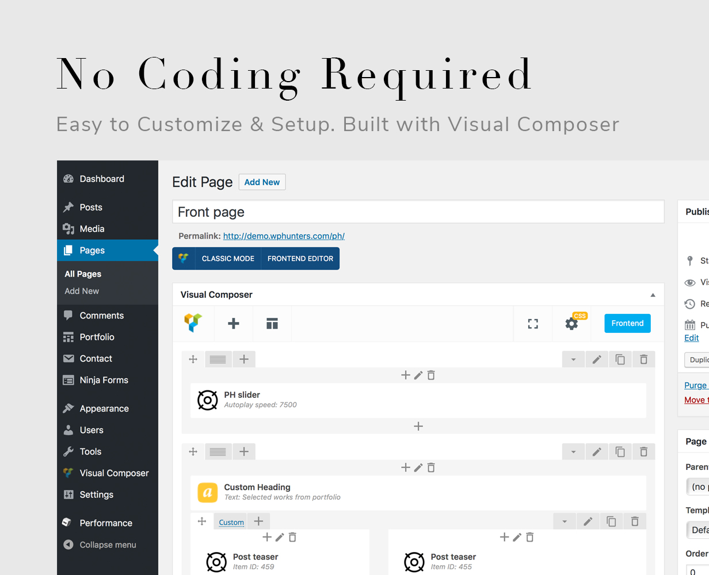Toggle the Custom Heading row collapse arrow

[x=573, y=452]
